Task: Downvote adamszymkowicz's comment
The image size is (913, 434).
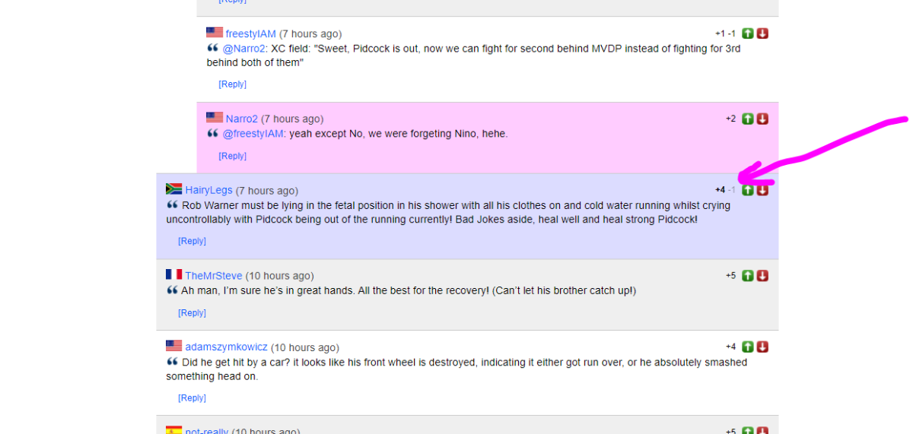Action: (762, 347)
